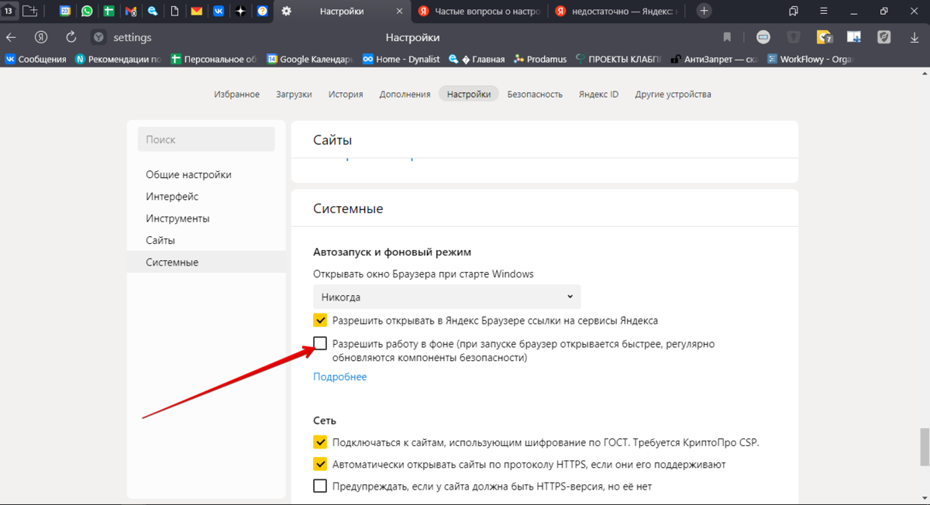
Task: Open the История settings tab
Action: tap(346, 94)
